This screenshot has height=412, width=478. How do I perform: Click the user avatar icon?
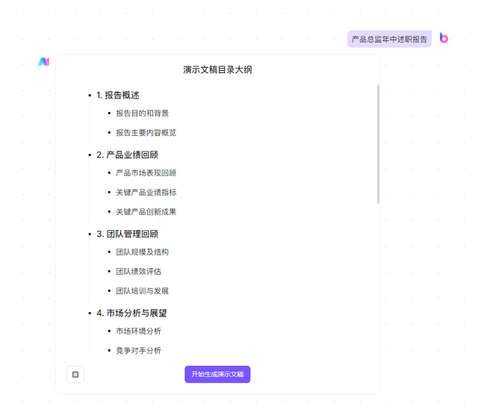[x=444, y=38]
